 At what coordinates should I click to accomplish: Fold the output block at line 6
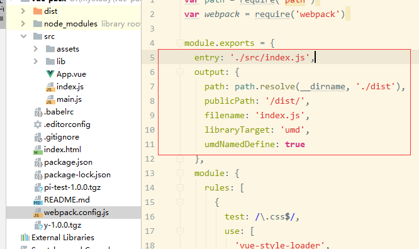(x=180, y=72)
